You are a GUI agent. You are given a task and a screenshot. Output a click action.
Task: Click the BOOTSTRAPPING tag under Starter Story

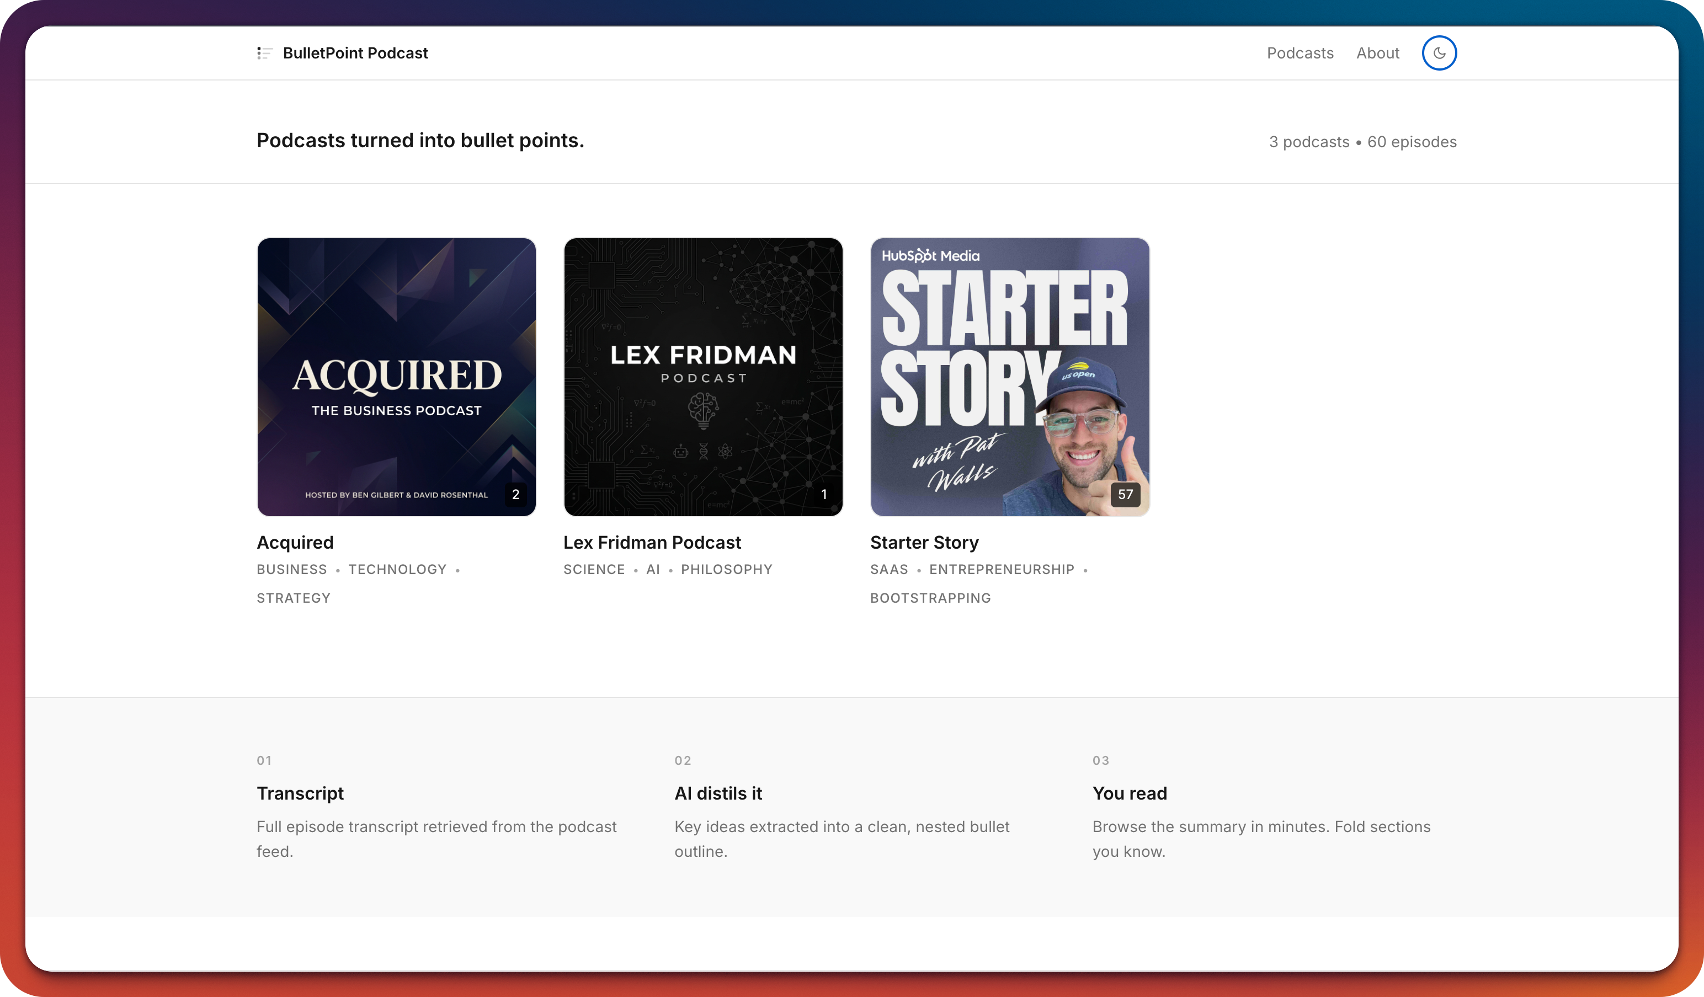point(930,598)
